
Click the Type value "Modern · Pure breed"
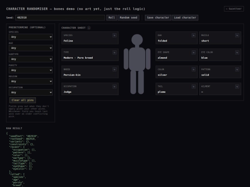[x=78, y=58]
